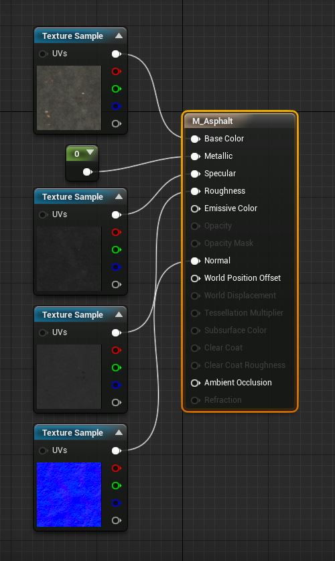Select the Roughness input pin
Screen dimensions: 335x561
click(195, 192)
